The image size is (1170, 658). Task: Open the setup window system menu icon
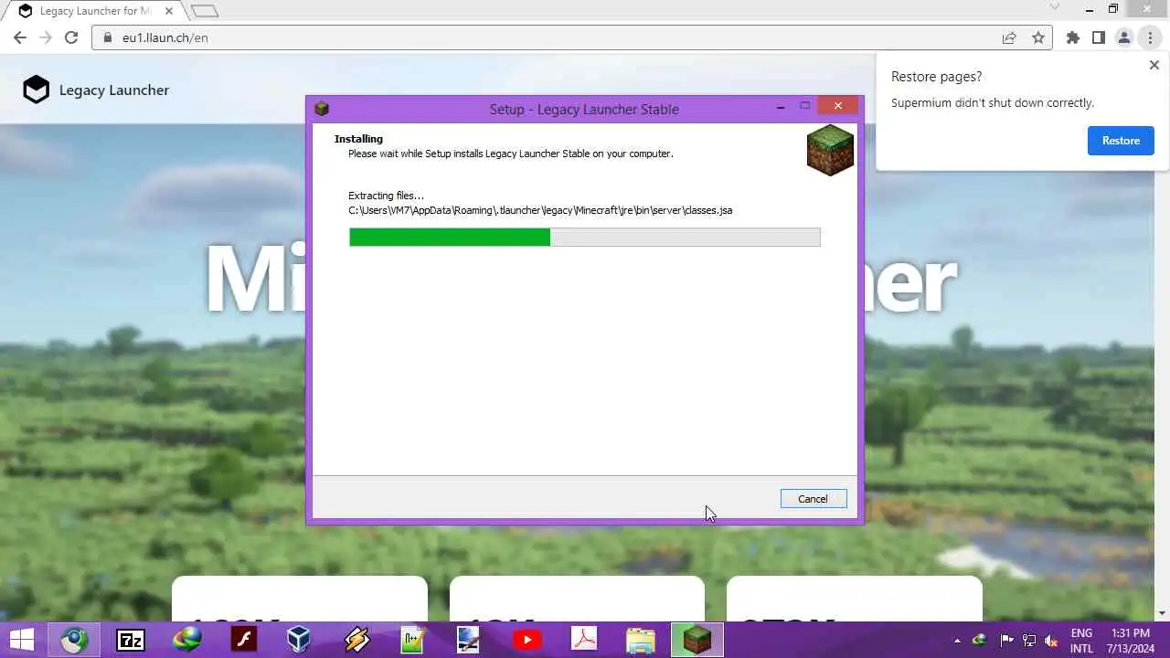click(x=321, y=109)
